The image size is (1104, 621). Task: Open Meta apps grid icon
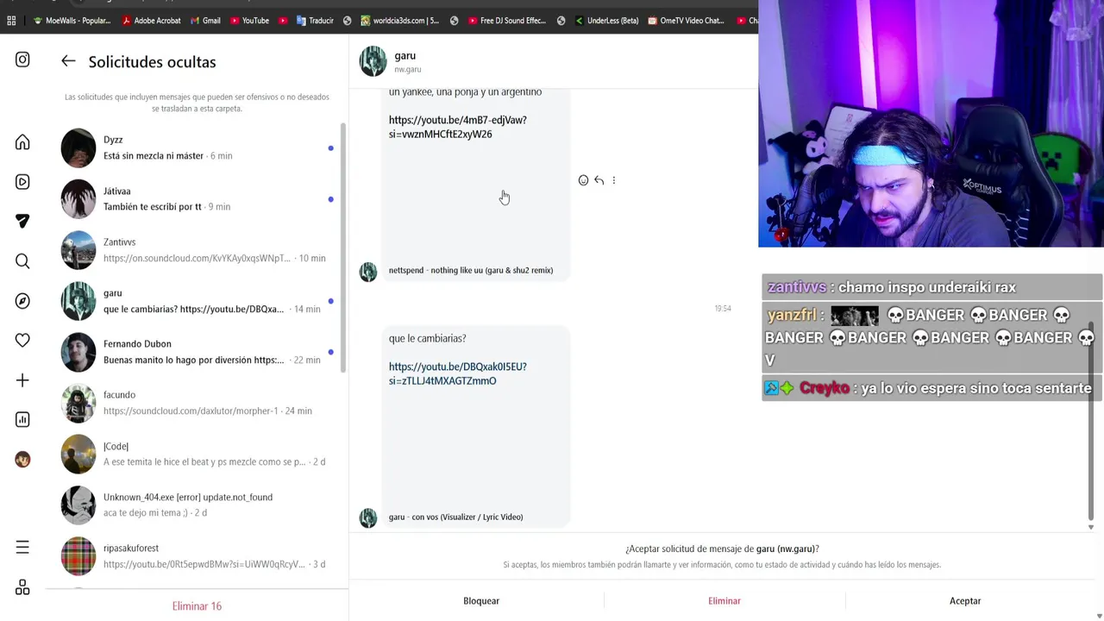click(x=22, y=587)
